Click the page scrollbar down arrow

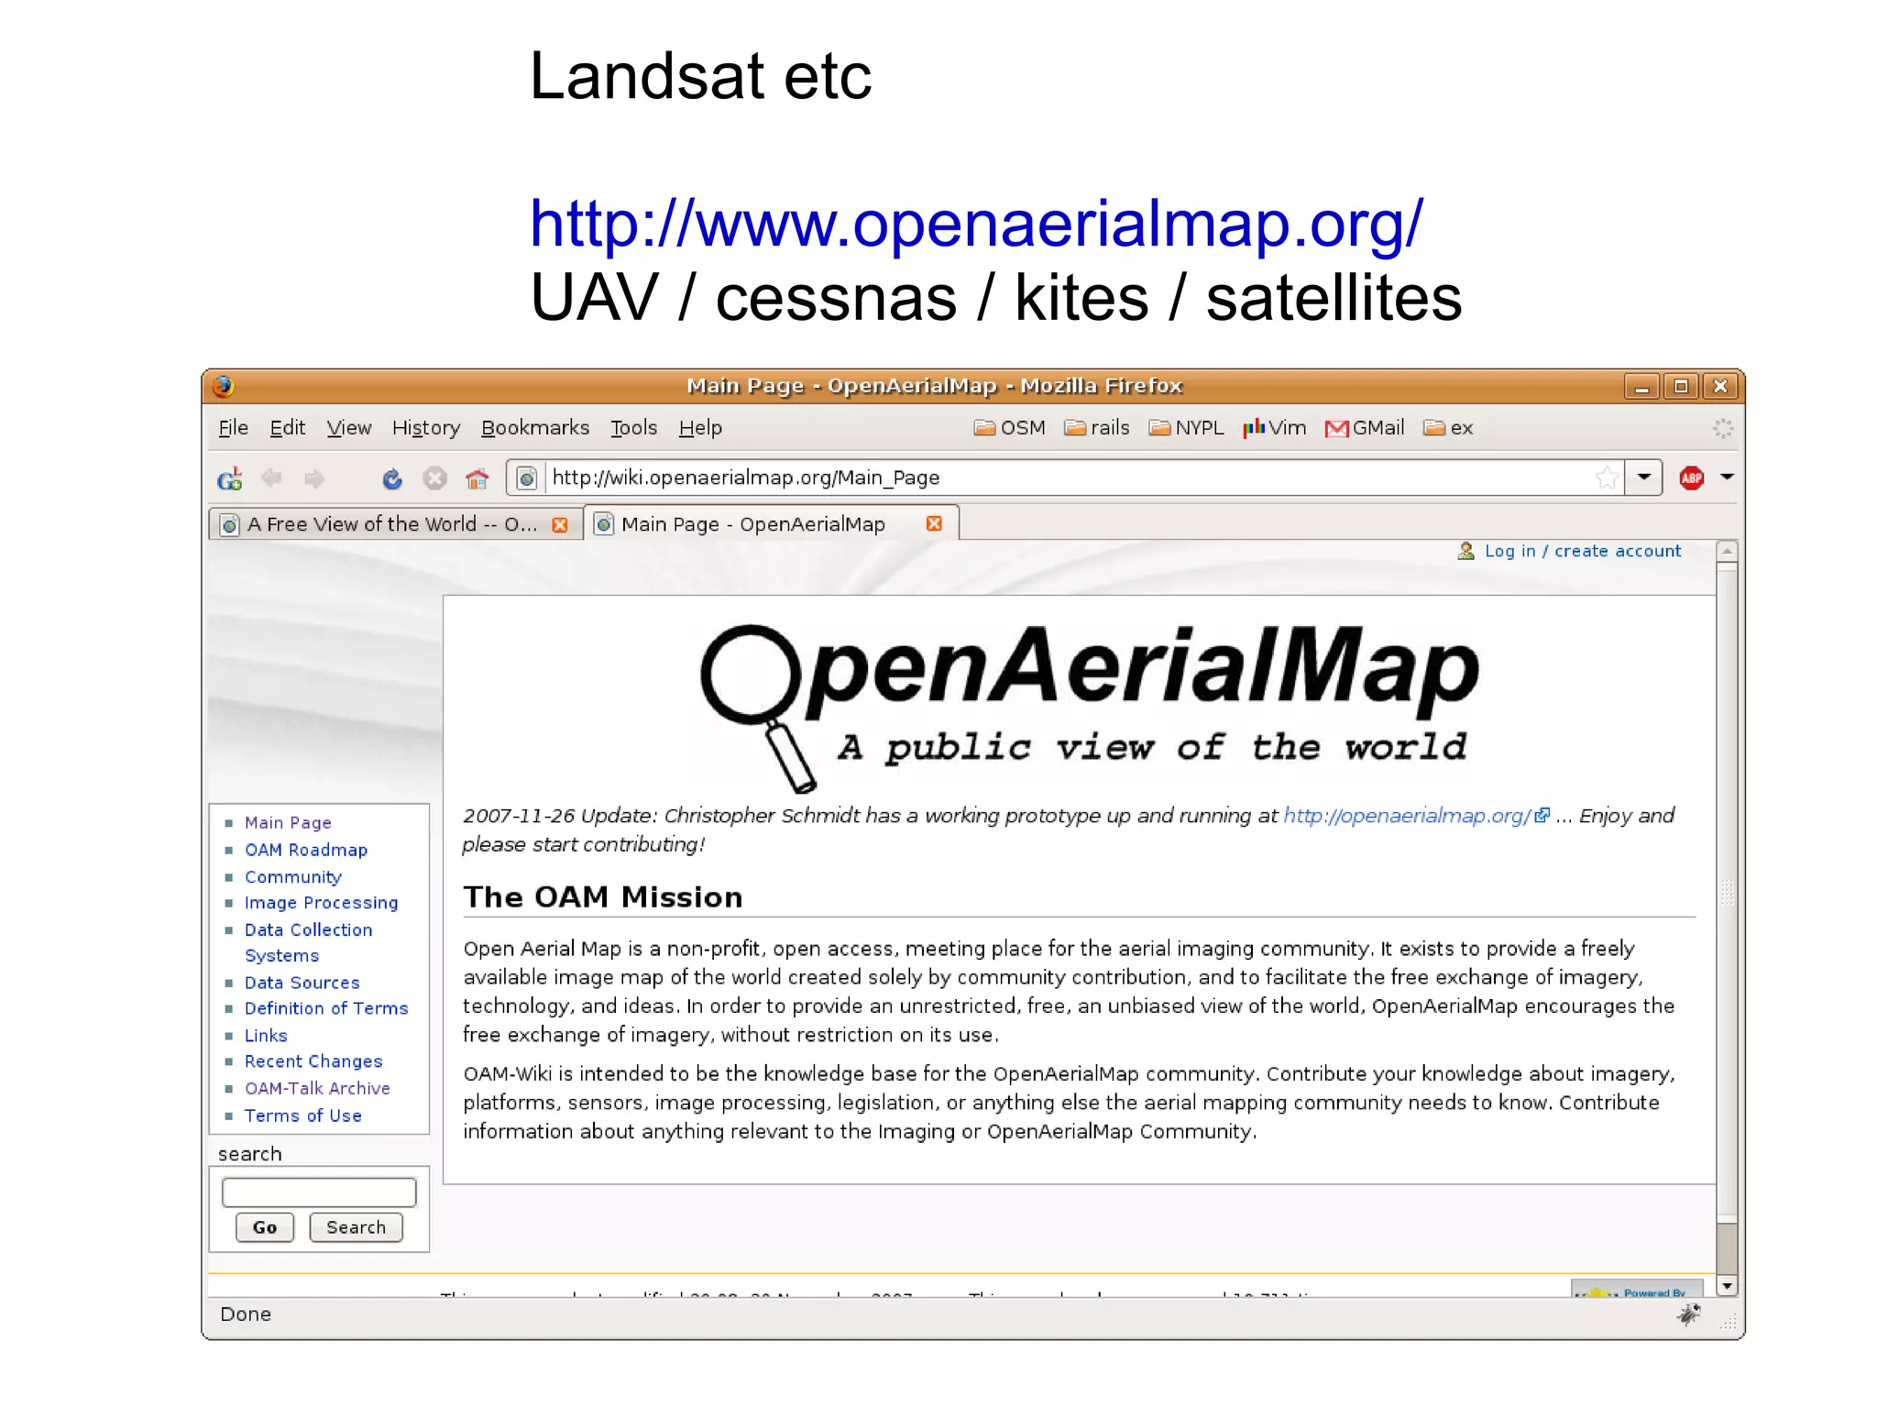1727,1286
